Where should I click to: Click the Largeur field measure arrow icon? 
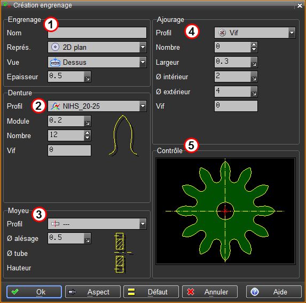pyautogui.click(x=254, y=62)
